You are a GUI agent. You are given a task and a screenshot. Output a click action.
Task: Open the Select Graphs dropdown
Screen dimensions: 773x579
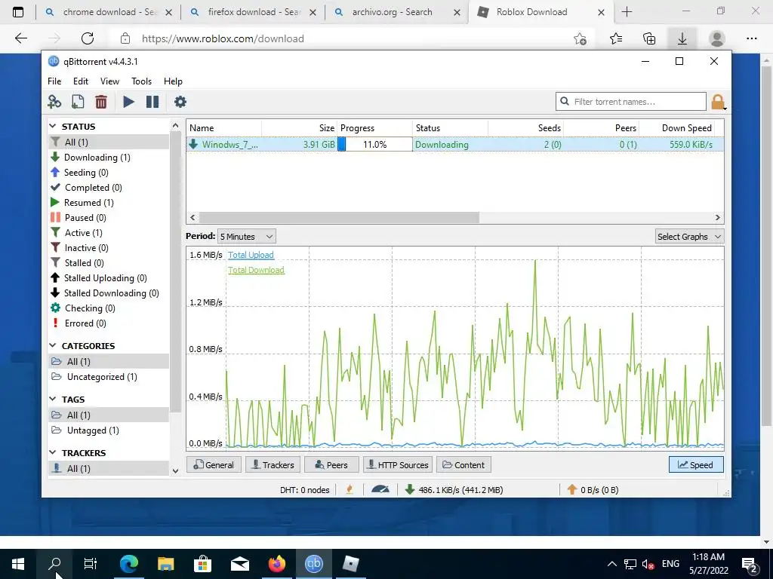coord(690,236)
